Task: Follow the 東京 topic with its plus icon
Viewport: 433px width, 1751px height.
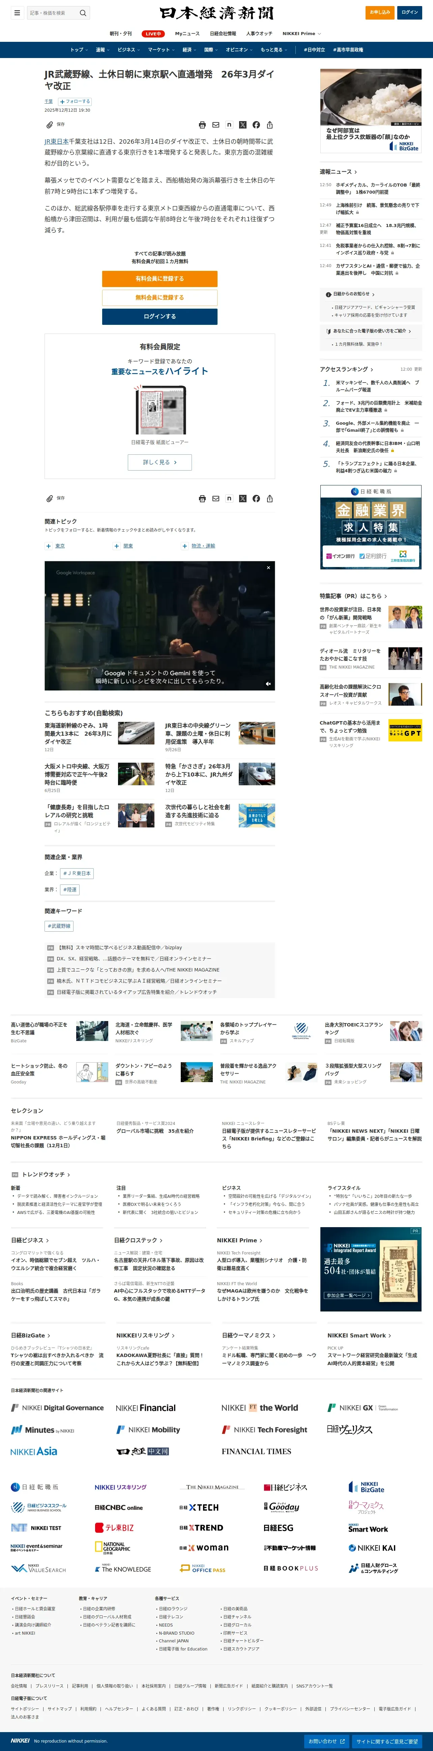Action: (48, 546)
